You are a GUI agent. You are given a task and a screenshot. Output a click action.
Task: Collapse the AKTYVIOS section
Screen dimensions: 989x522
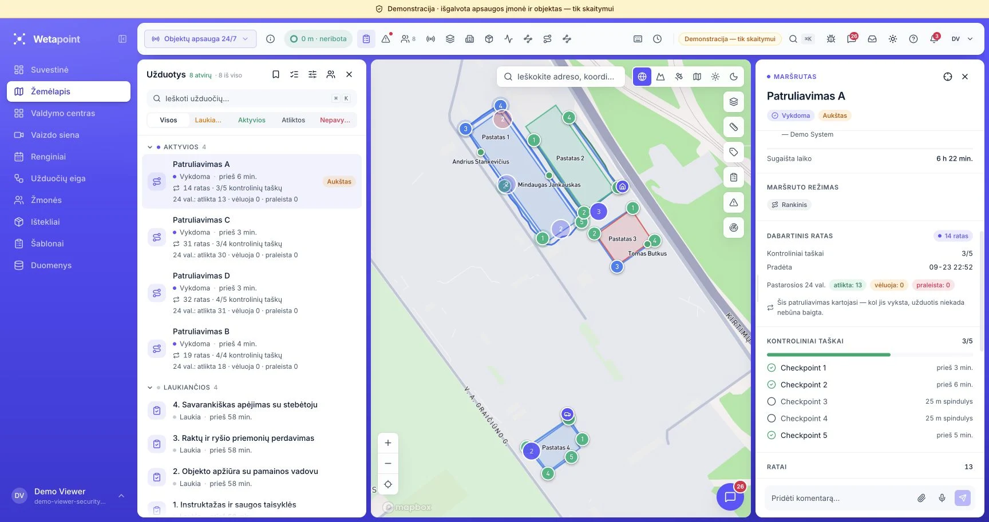click(x=150, y=147)
